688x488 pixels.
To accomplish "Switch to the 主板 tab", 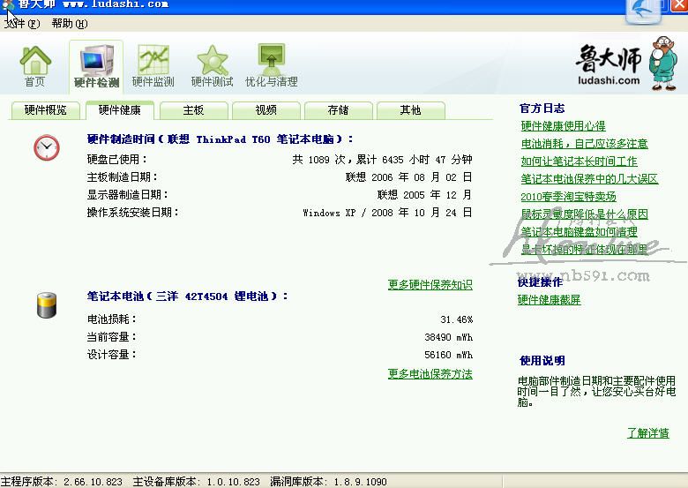I will click(193, 110).
